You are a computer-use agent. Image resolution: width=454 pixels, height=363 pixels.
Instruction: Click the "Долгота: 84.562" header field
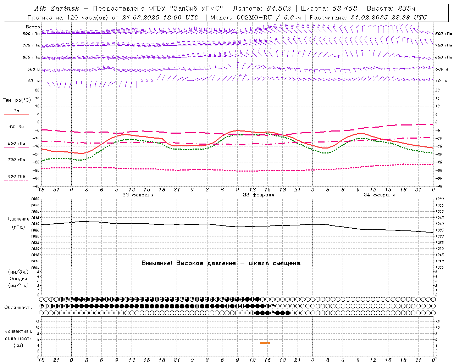[x=262, y=9]
